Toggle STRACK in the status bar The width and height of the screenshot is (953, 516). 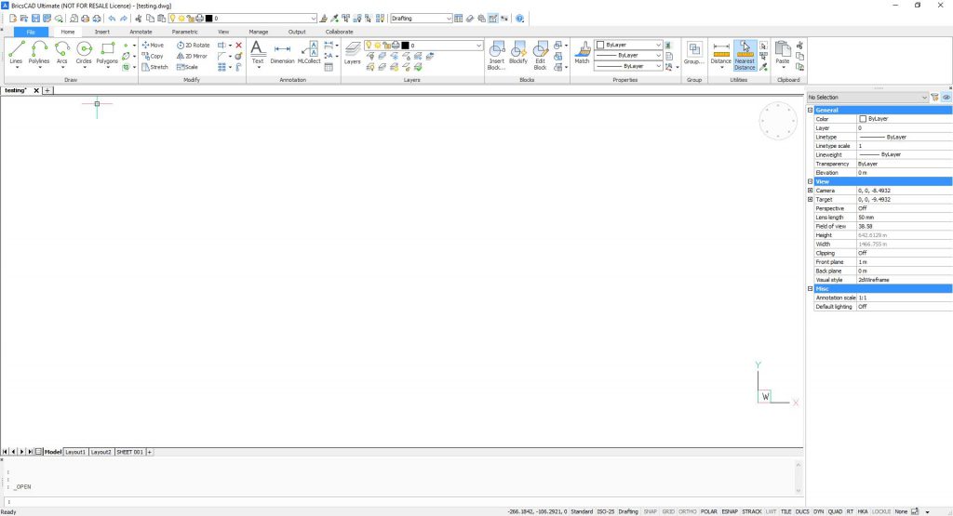pyautogui.click(x=752, y=511)
